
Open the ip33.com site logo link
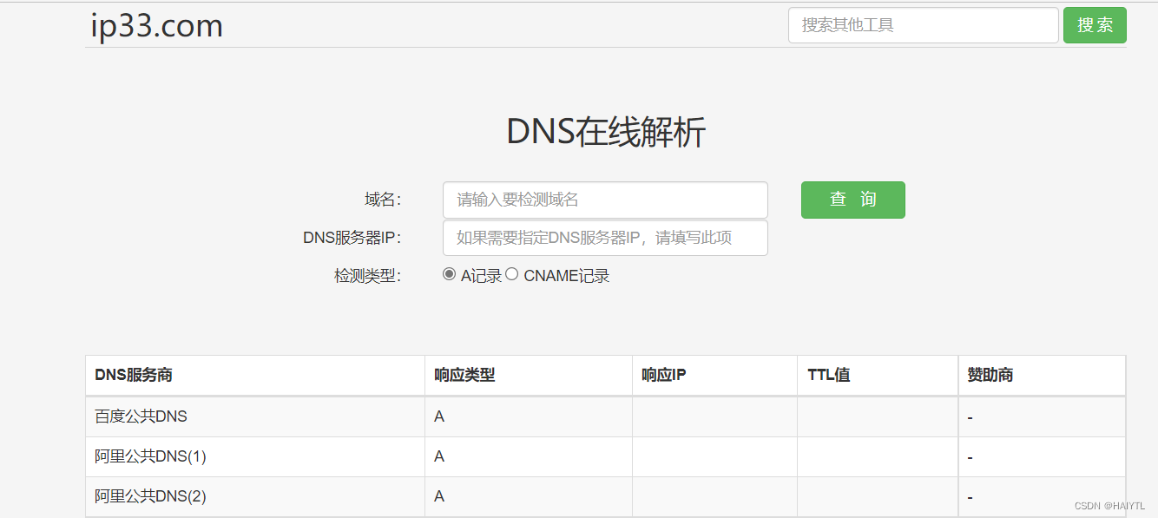pyautogui.click(x=157, y=26)
